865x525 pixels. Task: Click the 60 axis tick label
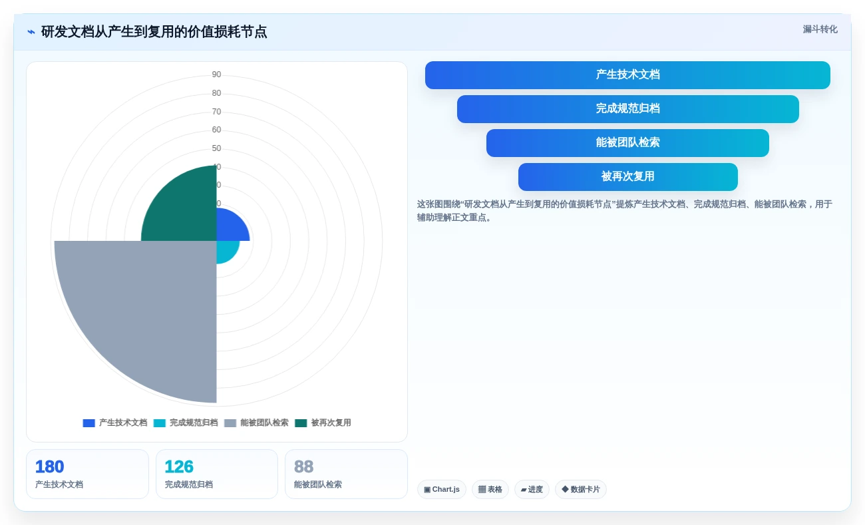coord(216,130)
